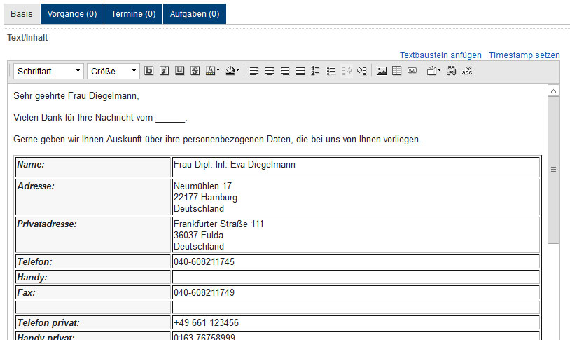Image resolution: width=570 pixels, height=340 pixels.
Task: Expand the Größe size dropdown
Action: (x=113, y=71)
